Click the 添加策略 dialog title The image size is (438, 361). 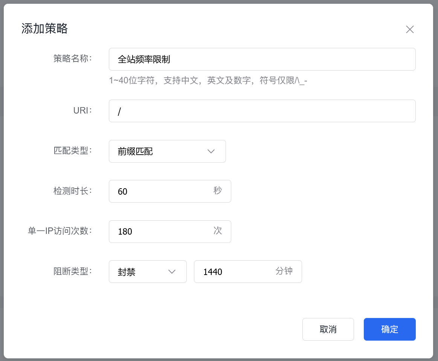[45, 29]
